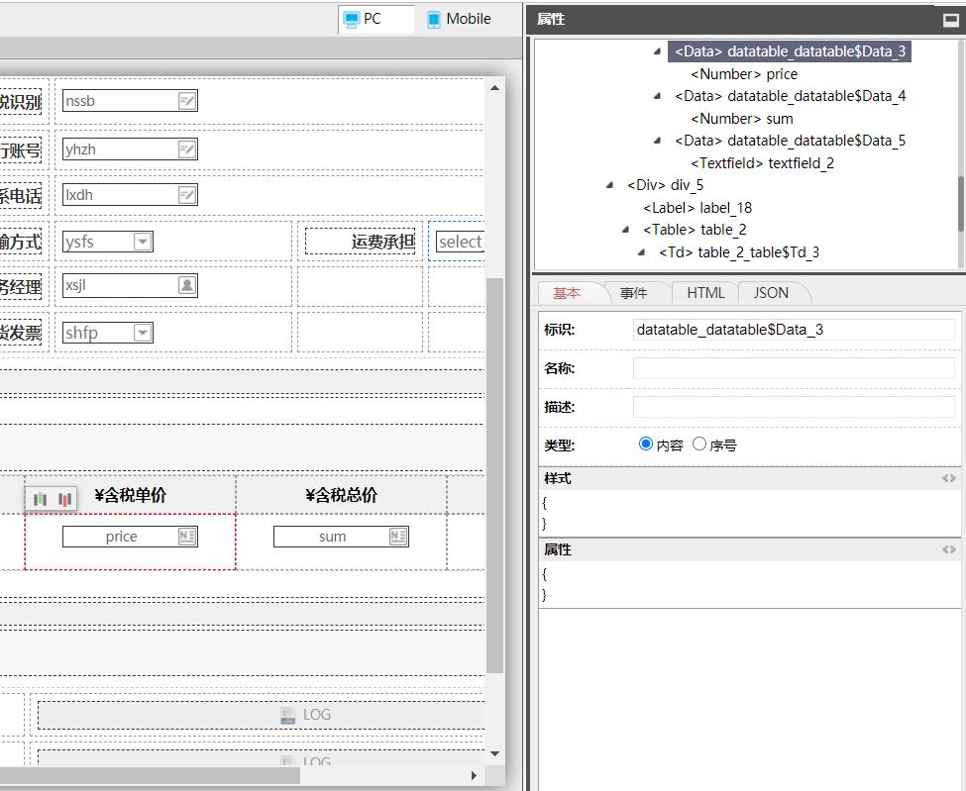Click the user icon in the xsjl field
The image size is (966, 791).
point(187,285)
